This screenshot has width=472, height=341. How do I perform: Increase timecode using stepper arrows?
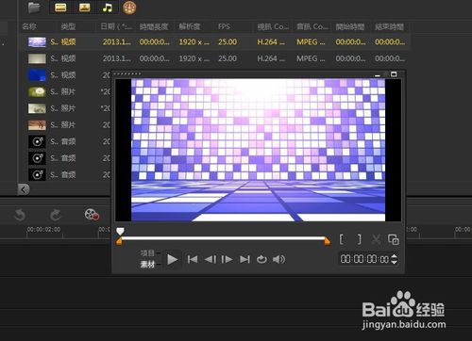tap(394, 256)
